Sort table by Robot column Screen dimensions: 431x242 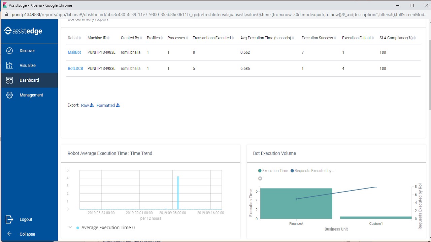pyautogui.click(x=74, y=38)
